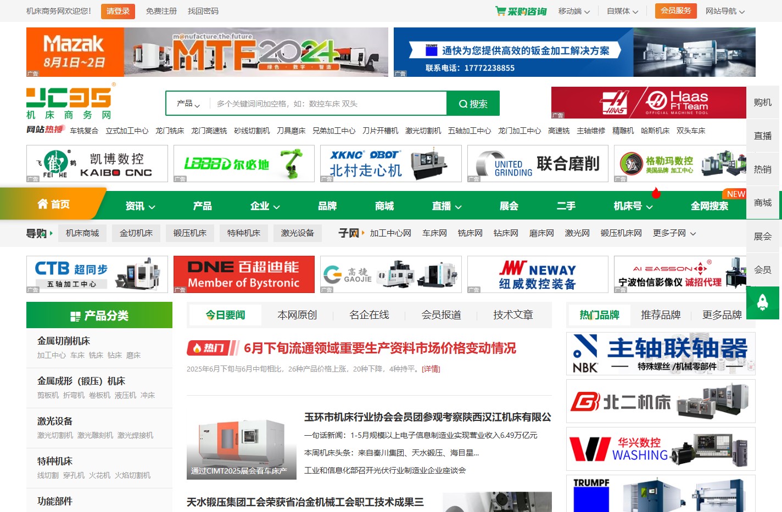Click the 全网搜索 nav item
The height and width of the screenshot is (512, 782).
coord(710,206)
